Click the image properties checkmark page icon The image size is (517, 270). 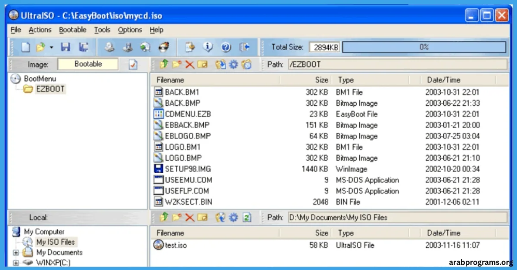pos(134,64)
